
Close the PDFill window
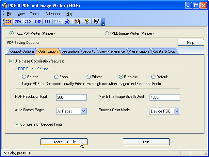204,6
